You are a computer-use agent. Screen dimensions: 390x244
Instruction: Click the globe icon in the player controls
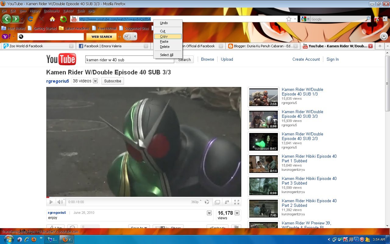pyautogui.click(x=207, y=202)
